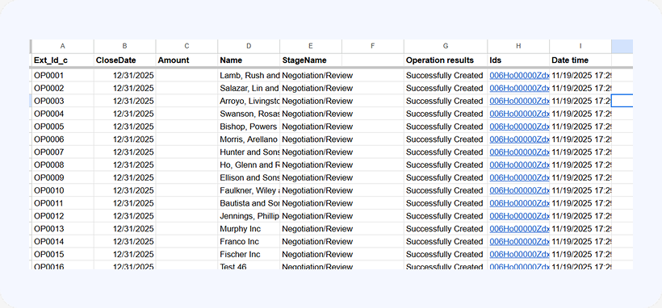This screenshot has width=662, height=308.
Task: Open the Id link in row OP0002
Action: point(519,88)
